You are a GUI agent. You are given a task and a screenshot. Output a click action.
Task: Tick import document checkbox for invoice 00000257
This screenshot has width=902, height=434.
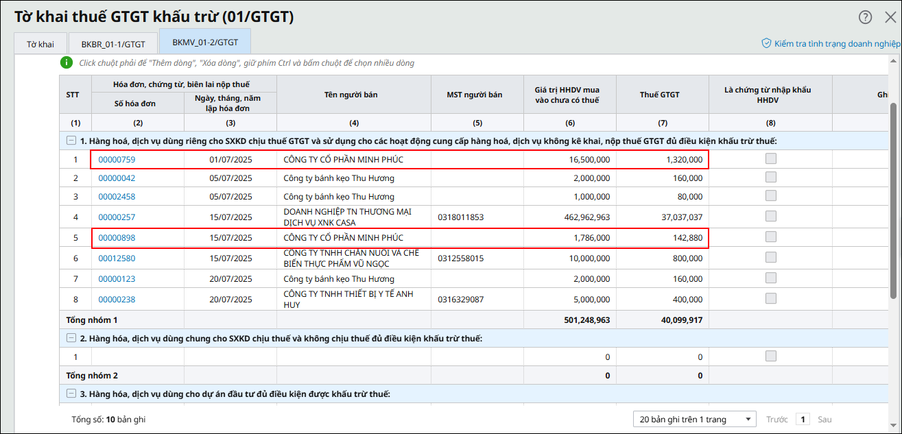pos(771,217)
